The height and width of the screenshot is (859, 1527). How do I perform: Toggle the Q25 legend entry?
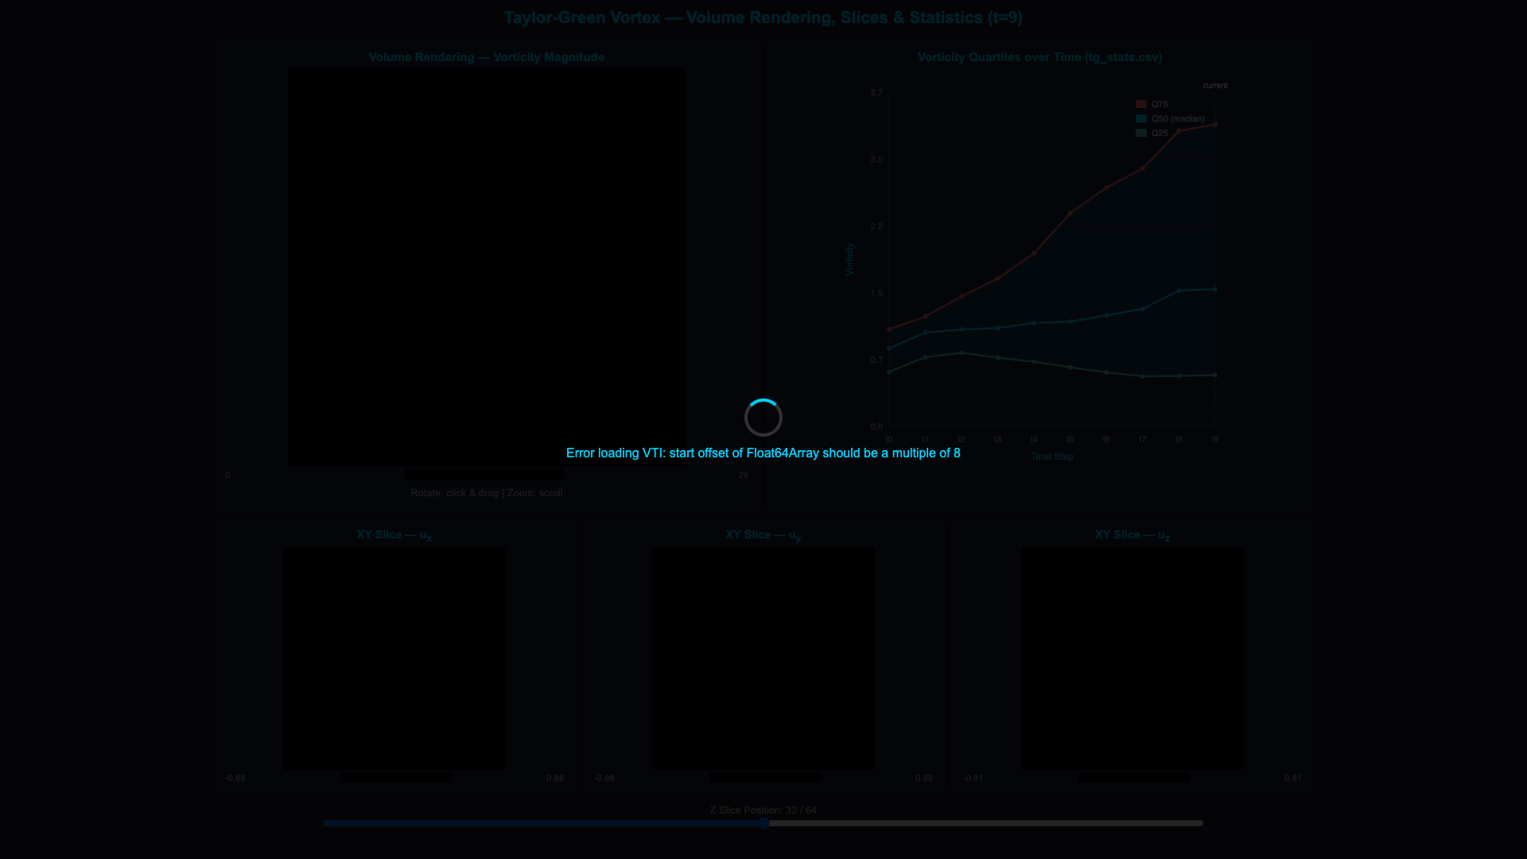point(1152,133)
